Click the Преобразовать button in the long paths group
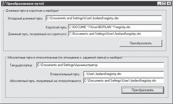This screenshot has width=173, height=104. tap(141, 43)
